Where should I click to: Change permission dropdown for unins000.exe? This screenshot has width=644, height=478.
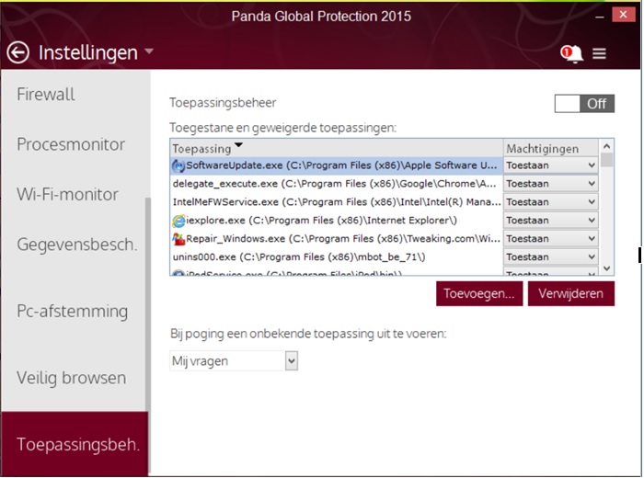click(x=550, y=256)
